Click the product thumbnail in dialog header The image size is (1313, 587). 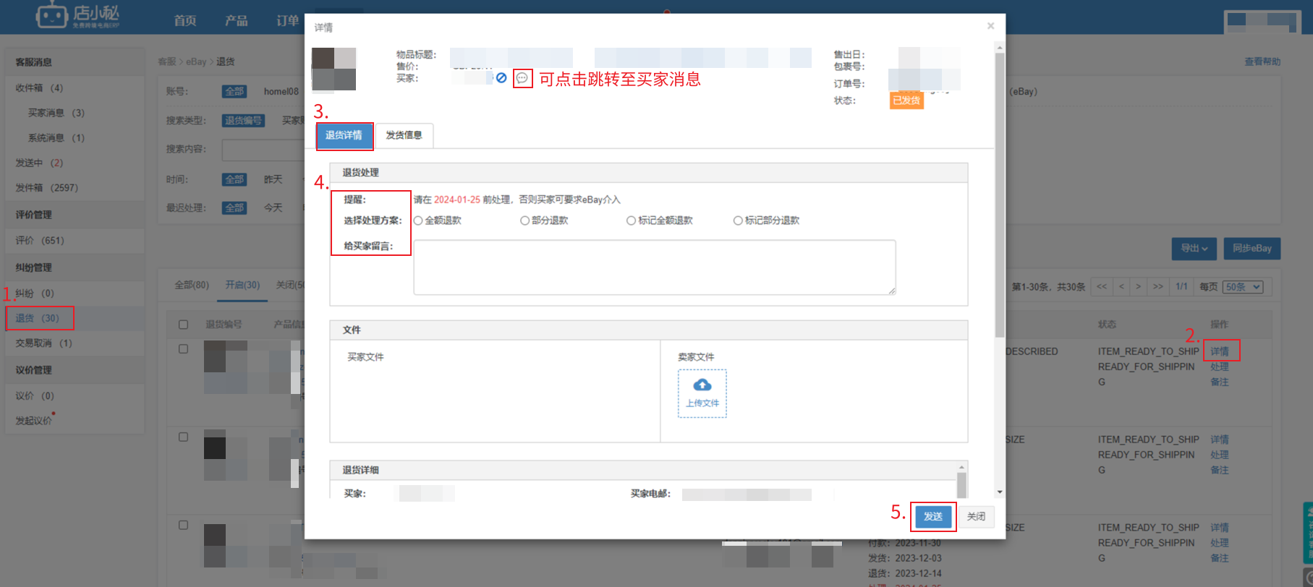click(333, 69)
